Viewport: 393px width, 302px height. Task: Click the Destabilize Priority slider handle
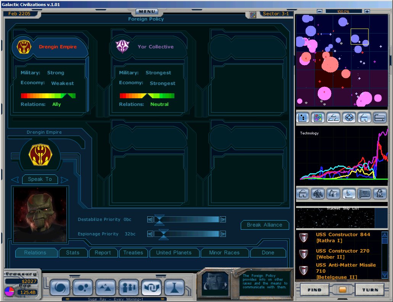[x=159, y=220]
